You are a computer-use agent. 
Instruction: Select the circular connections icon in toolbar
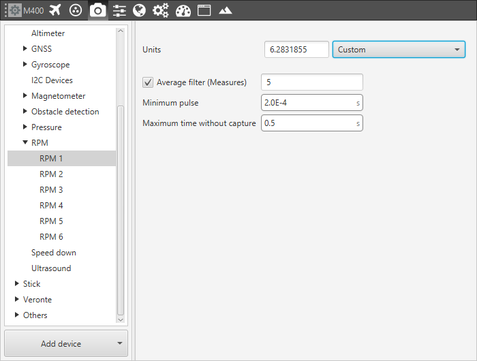click(76, 10)
